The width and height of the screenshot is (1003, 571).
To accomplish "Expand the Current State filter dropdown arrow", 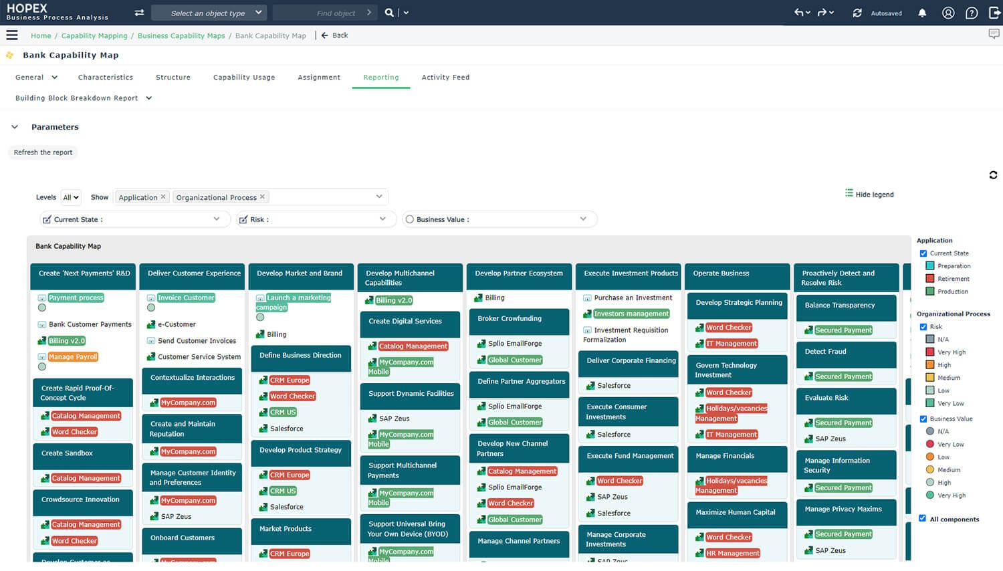I will coord(217,219).
